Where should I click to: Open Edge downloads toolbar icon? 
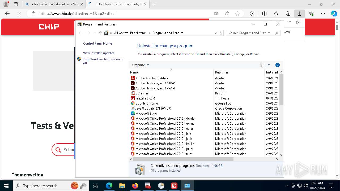click(x=299, y=14)
